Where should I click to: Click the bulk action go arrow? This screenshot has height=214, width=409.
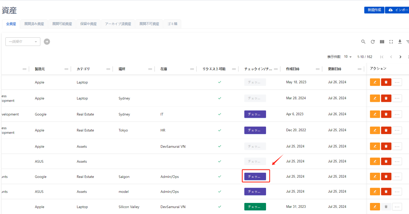pyautogui.click(x=47, y=42)
